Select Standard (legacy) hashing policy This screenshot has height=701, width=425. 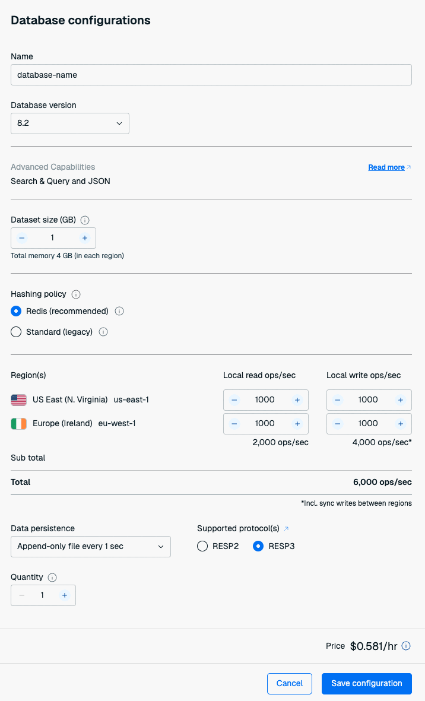point(17,332)
